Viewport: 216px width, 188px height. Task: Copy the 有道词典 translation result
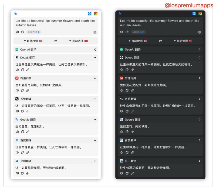(x=22, y=90)
